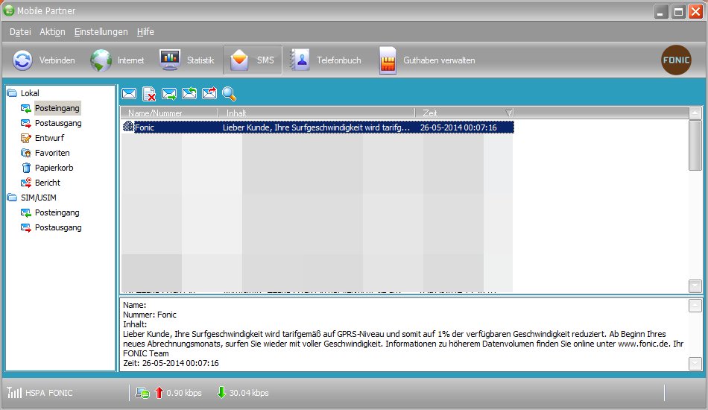Screen dimensions: 708x410
Task: Click preview pane scroll-up arrow
Action: pyautogui.click(x=695, y=306)
